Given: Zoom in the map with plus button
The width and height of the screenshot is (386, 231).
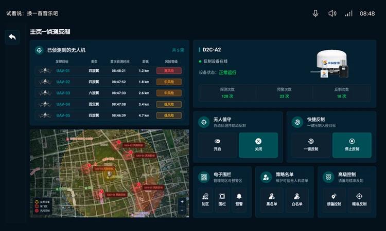Looking at the screenshot, I should pos(182,202).
